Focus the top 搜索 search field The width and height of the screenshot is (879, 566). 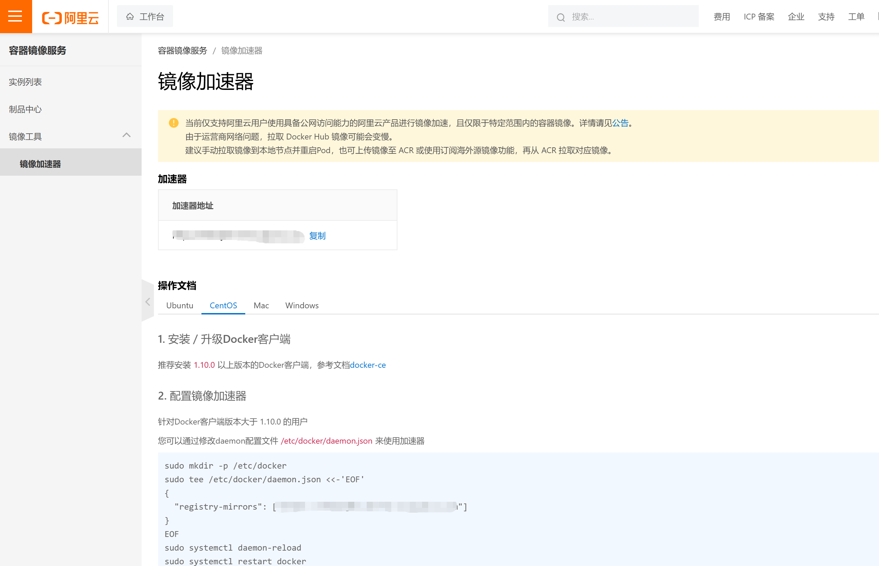[623, 16]
